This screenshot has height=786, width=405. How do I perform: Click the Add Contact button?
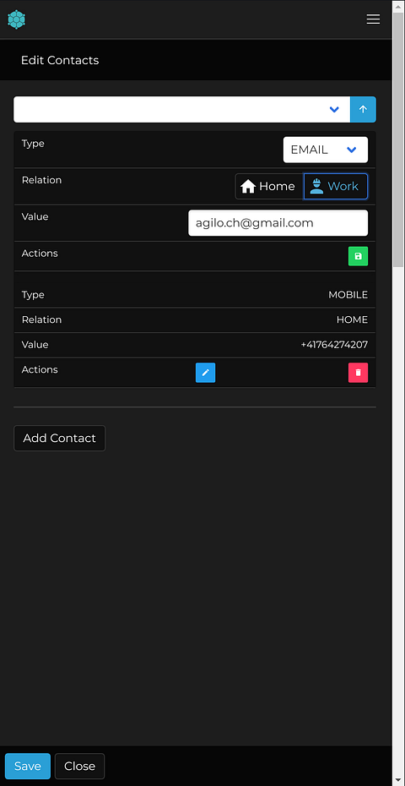coord(60,438)
